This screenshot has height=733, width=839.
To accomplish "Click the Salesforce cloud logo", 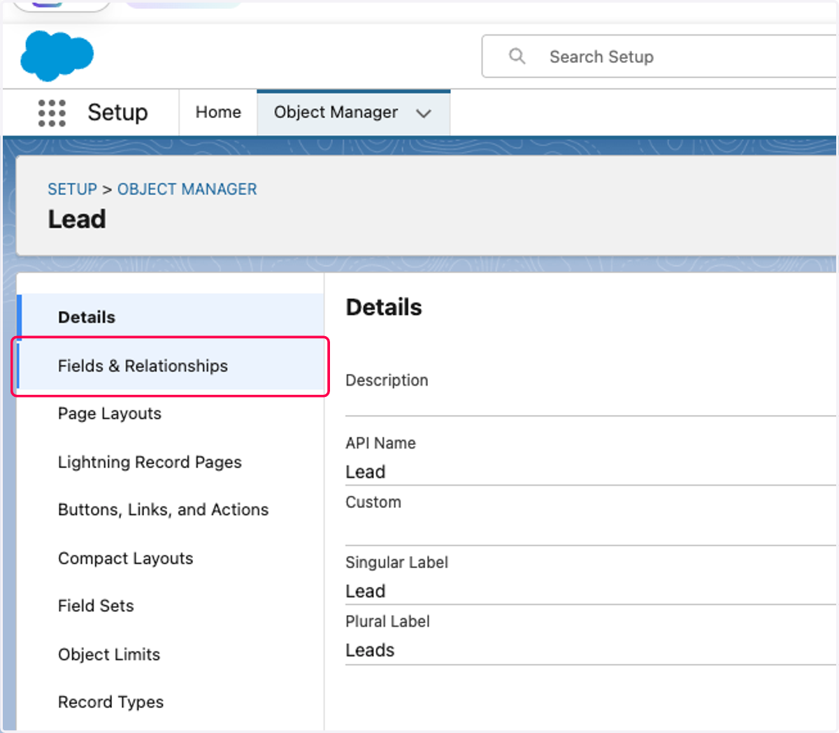I will [x=57, y=55].
